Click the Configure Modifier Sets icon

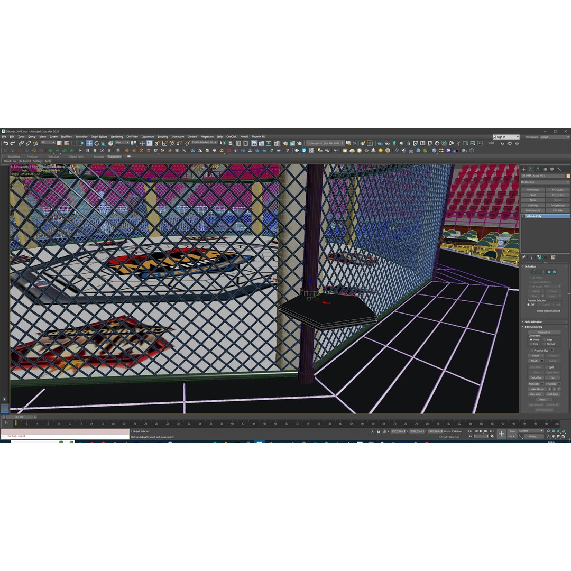553,257
